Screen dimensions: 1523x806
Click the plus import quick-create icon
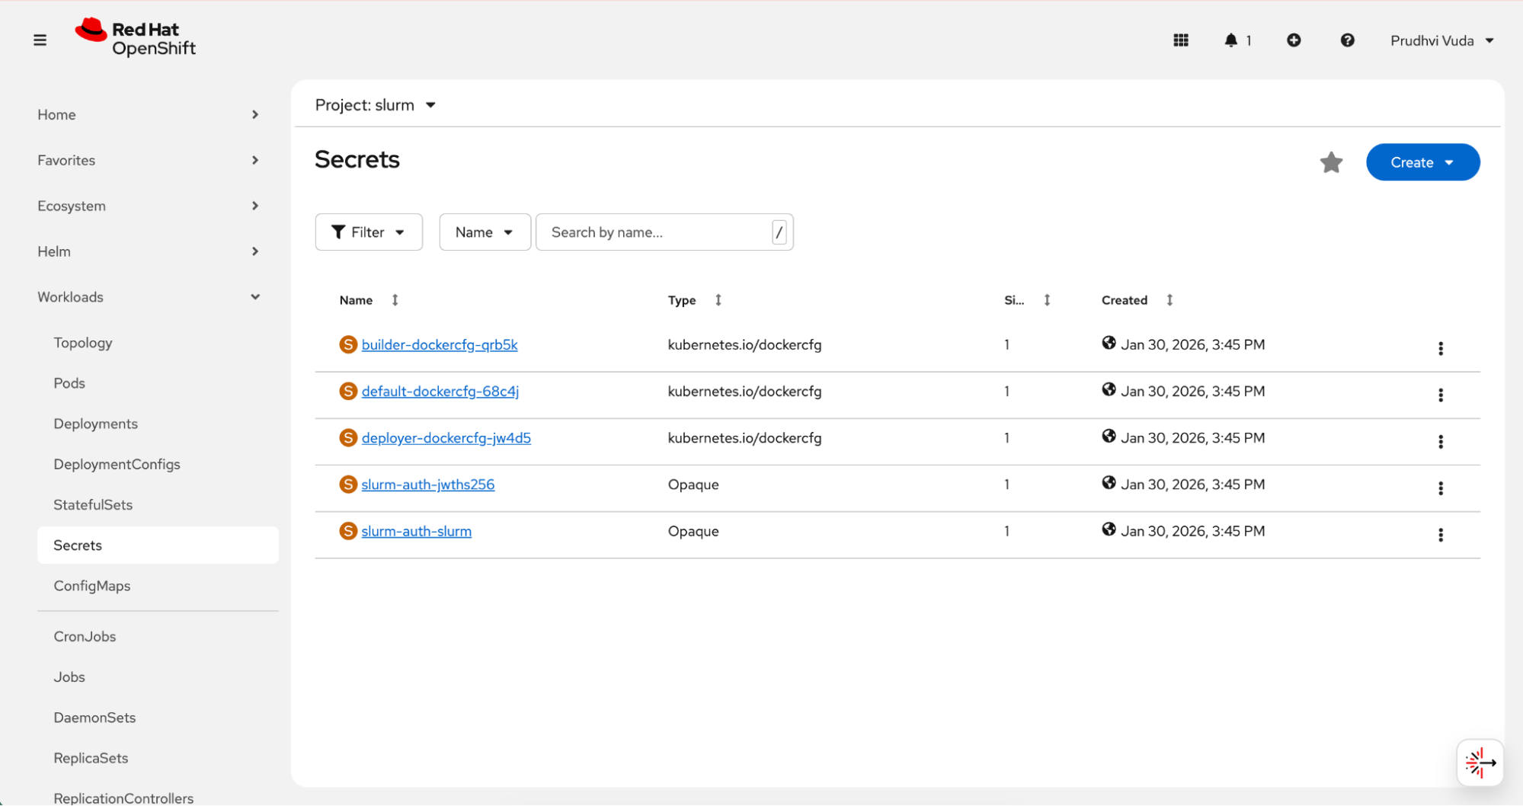[1294, 40]
